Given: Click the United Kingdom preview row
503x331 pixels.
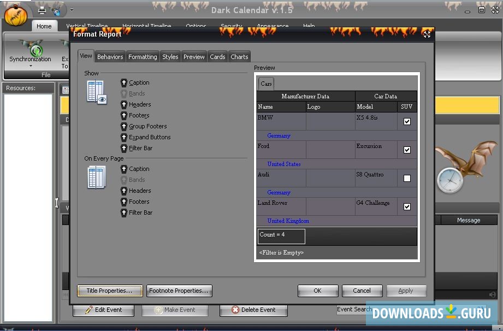Looking at the screenshot, I should [x=337, y=221].
